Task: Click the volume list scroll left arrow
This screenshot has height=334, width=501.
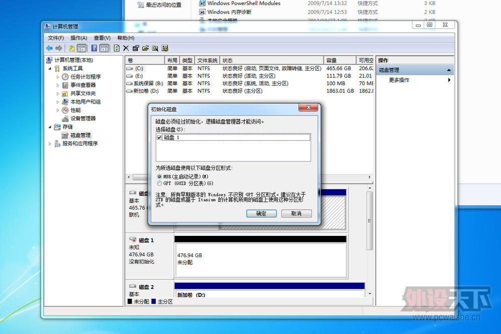Action: [129, 177]
